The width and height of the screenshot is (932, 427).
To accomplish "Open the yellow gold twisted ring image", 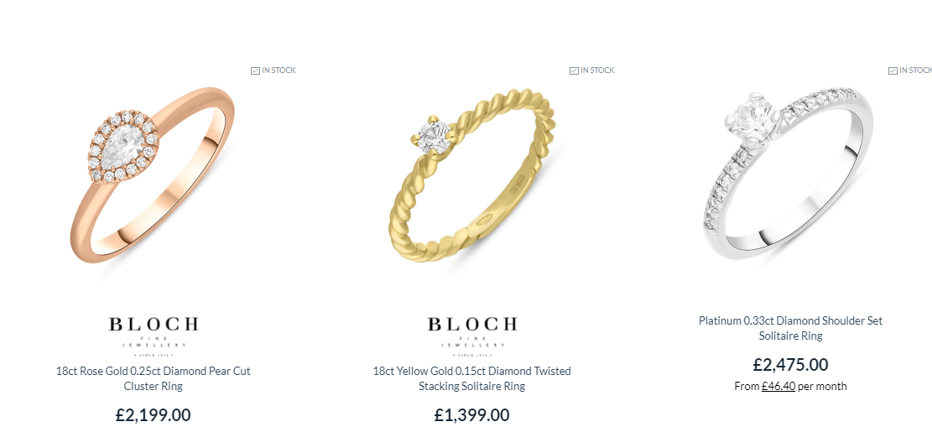I will pyautogui.click(x=472, y=177).
